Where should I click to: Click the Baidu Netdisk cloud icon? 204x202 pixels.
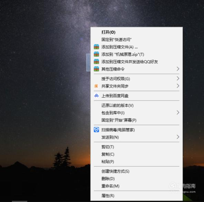[96, 95]
